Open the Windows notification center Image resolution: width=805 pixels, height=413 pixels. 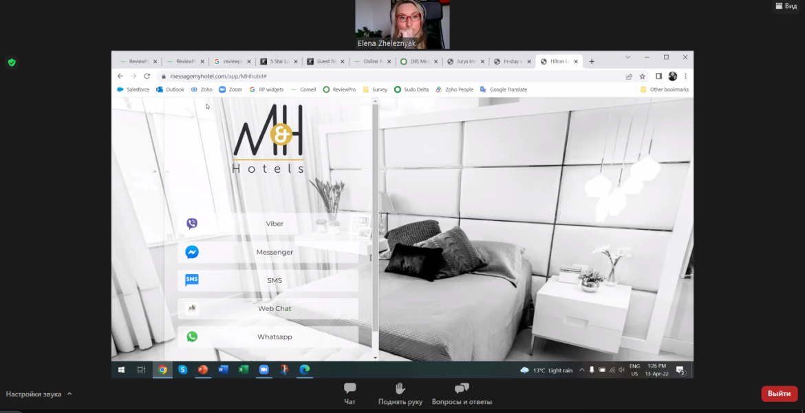pyautogui.click(x=680, y=370)
